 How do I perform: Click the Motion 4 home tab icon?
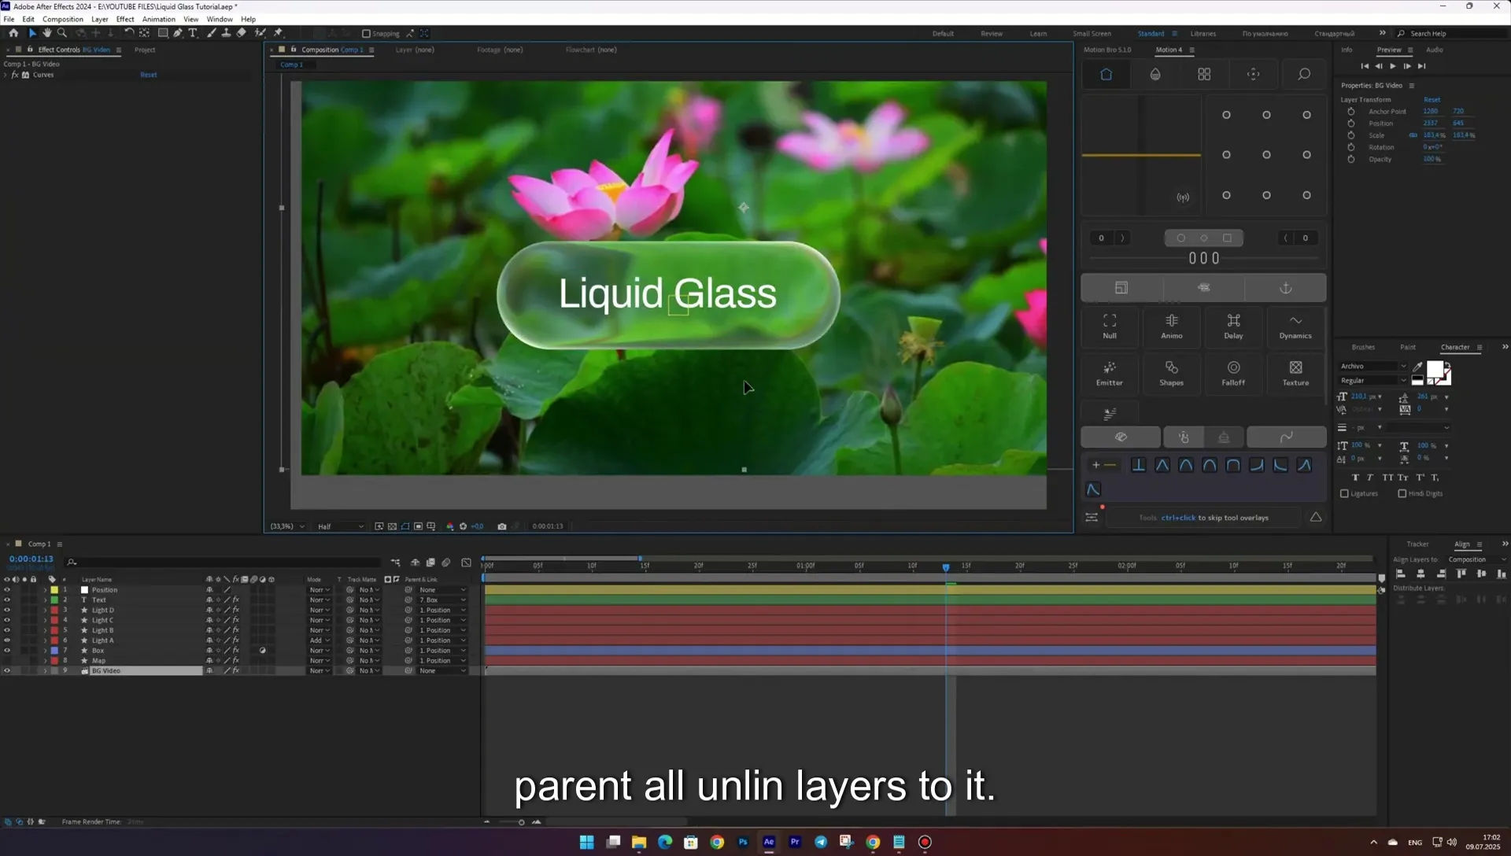tap(1106, 74)
